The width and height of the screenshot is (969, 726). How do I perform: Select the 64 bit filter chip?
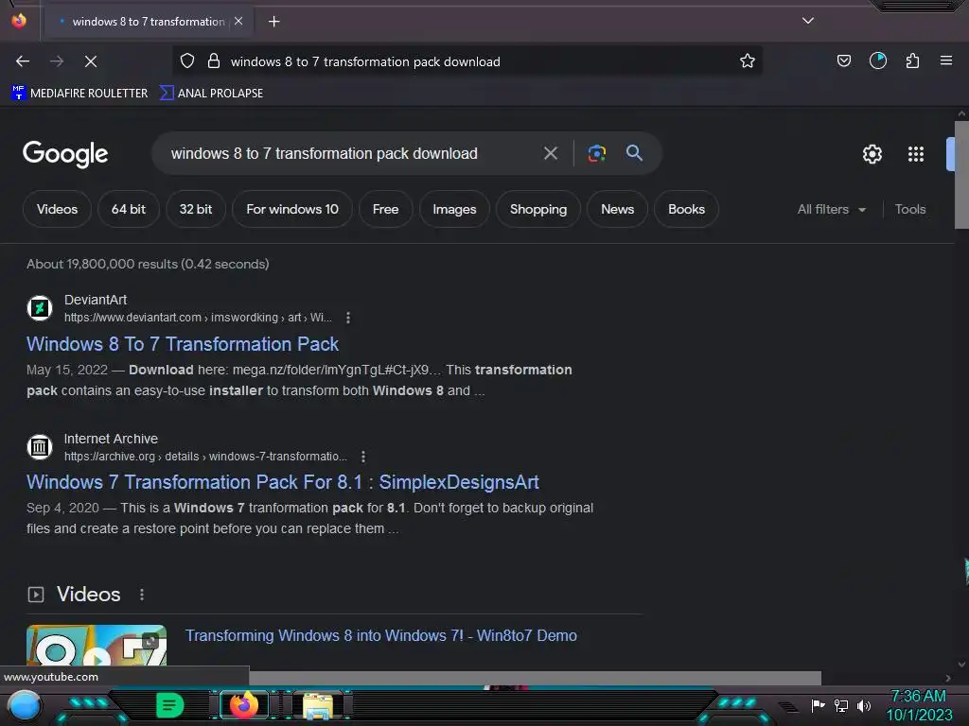[129, 209]
